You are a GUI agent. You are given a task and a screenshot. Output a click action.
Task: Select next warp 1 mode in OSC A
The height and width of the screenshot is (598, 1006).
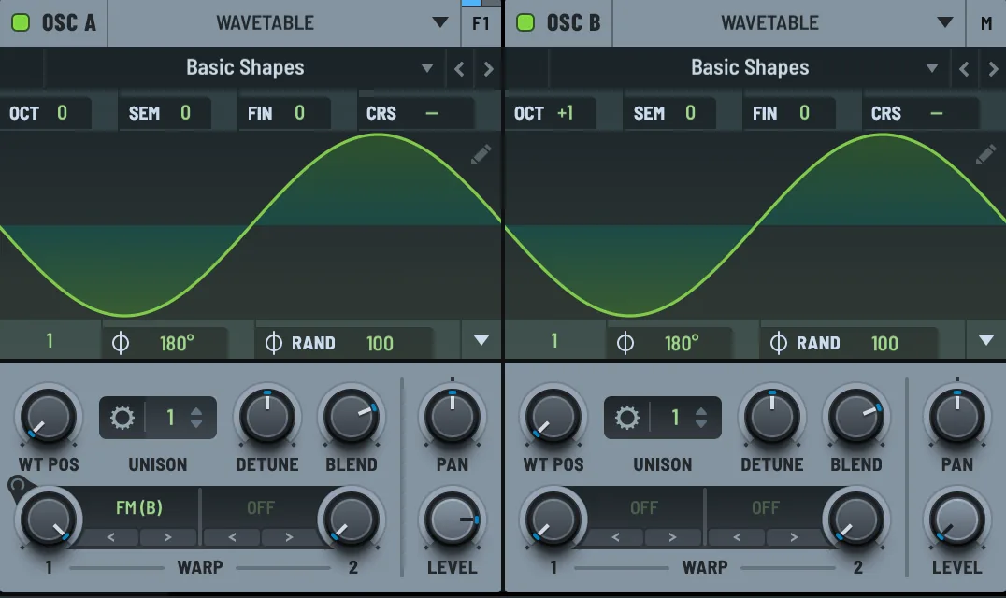click(167, 537)
